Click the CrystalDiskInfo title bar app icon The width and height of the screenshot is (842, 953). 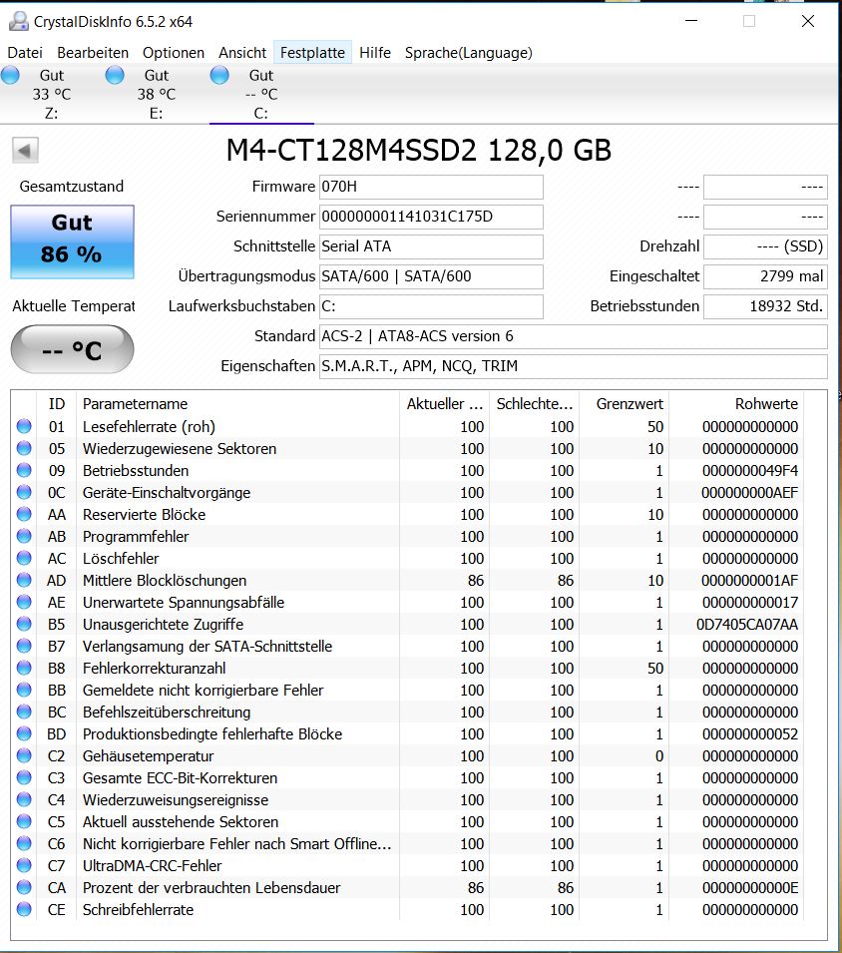coord(18,21)
